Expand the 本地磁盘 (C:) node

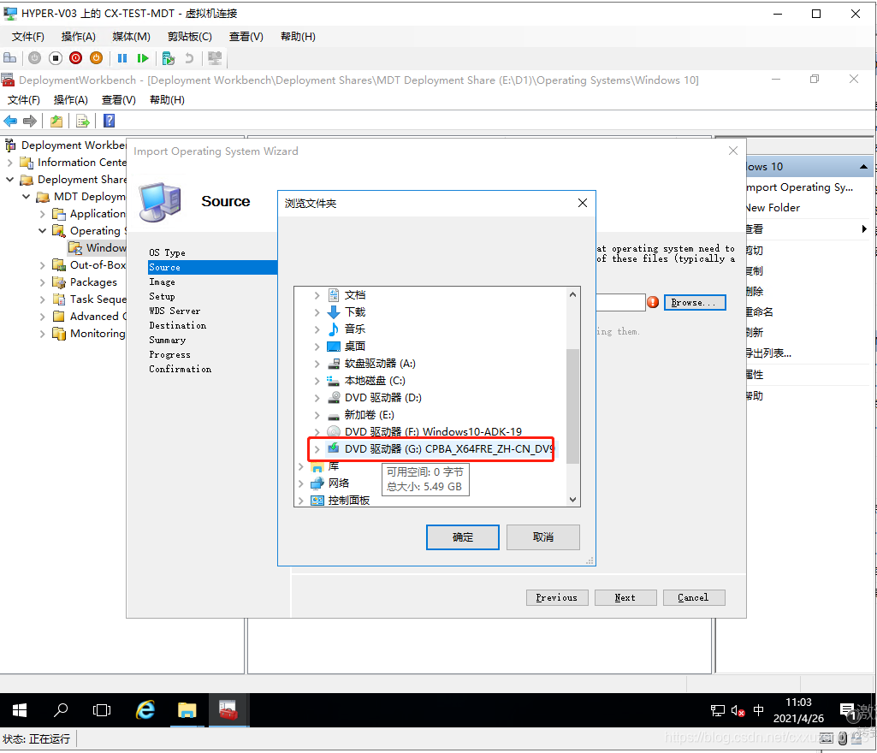click(317, 381)
